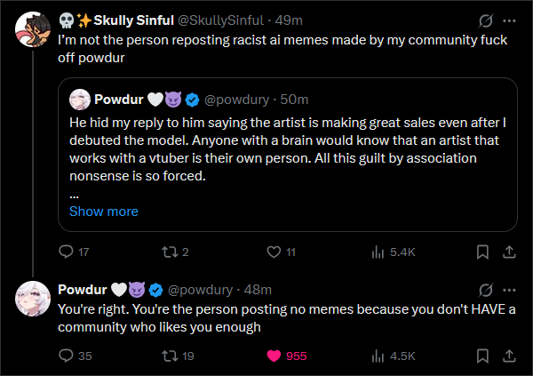Open more options on Skully Sinful's tweet
Image resolution: width=533 pixels, height=376 pixels.
click(509, 20)
